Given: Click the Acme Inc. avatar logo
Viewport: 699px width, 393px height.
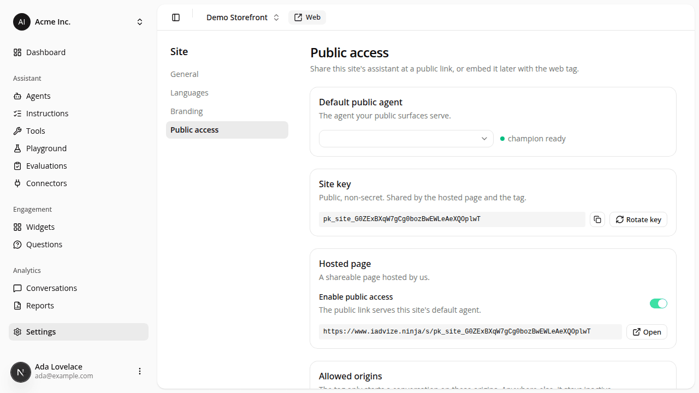Looking at the screenshot, I should click(x=22, y=22).
